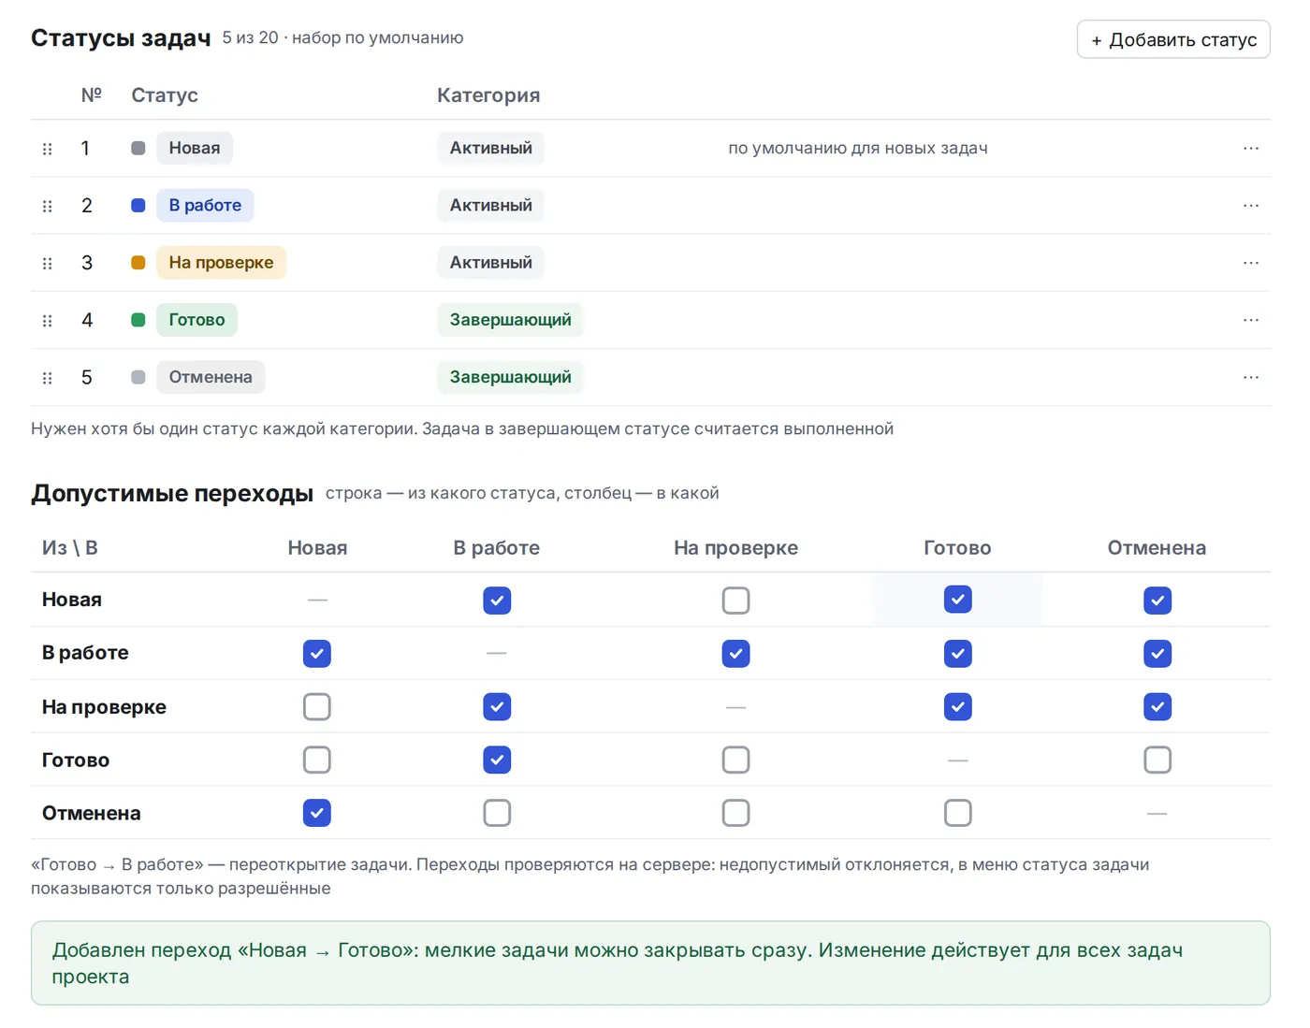
Task: Click the drag handle of the Отменена row
Action: pyautogui.click(x=48, y=378)
